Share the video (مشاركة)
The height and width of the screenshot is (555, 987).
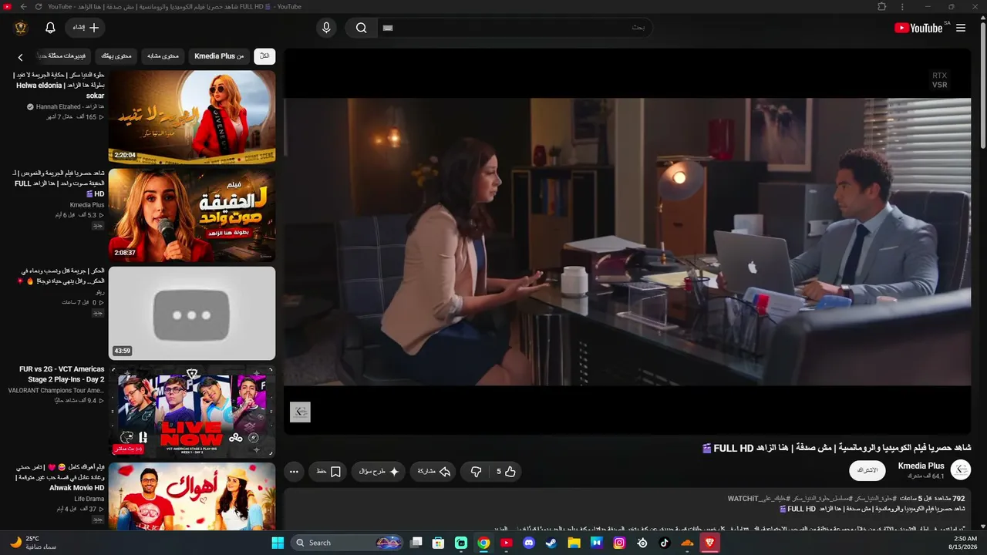(434, 472)
